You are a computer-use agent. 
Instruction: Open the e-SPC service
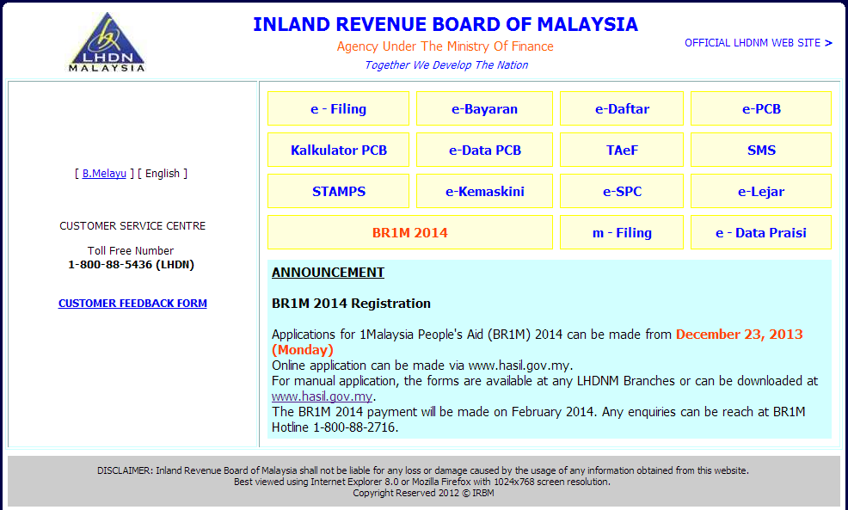point(622,191)
